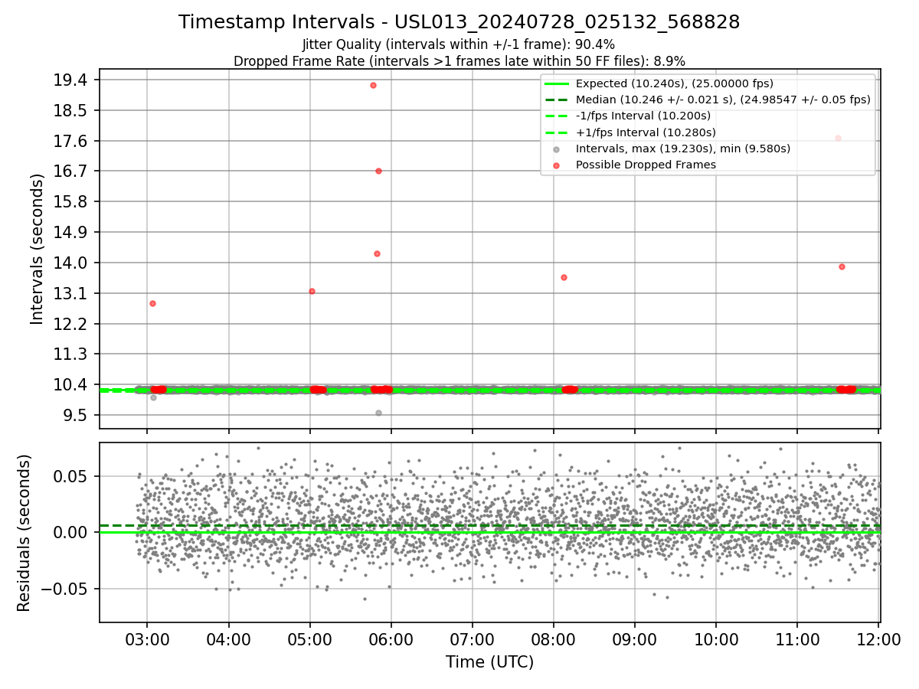Click the 12:00 time tick label

[878, 639]
